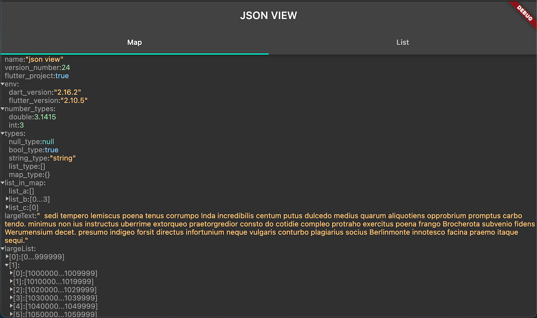Expand the list_b array

6,199
